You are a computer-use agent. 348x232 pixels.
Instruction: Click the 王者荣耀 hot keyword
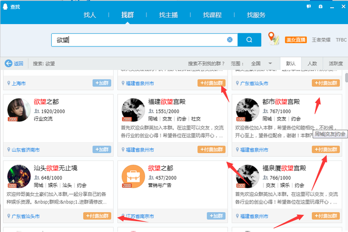click(321, 40)
